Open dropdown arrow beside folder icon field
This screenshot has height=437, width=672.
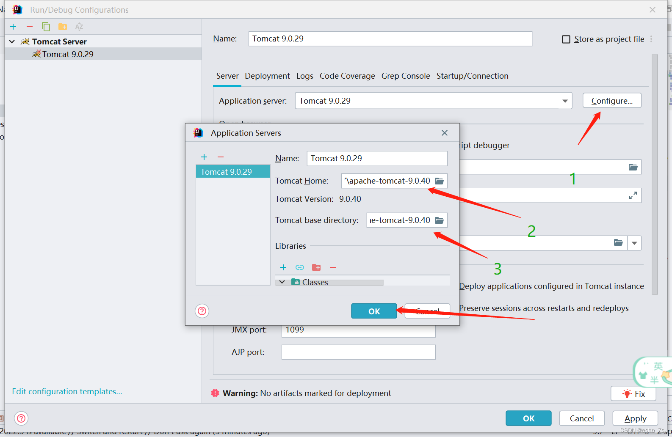point(634,243)
